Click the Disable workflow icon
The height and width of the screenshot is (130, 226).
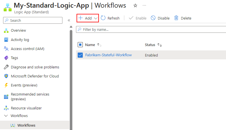coord(153,18)
